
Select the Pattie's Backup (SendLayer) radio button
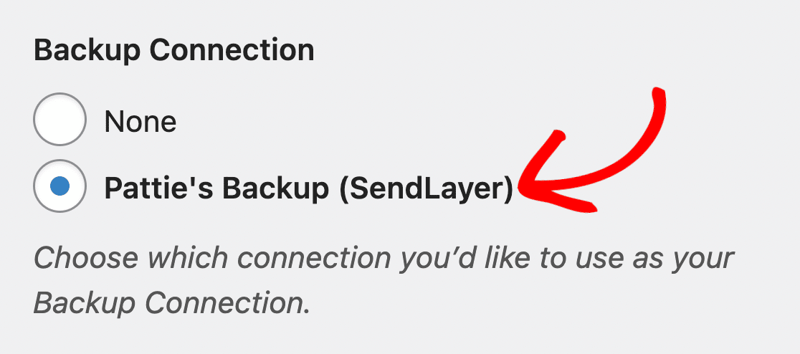click(59, 186)
